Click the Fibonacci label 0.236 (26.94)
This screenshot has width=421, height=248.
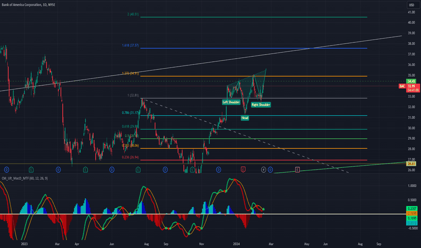tap(130, 157)
